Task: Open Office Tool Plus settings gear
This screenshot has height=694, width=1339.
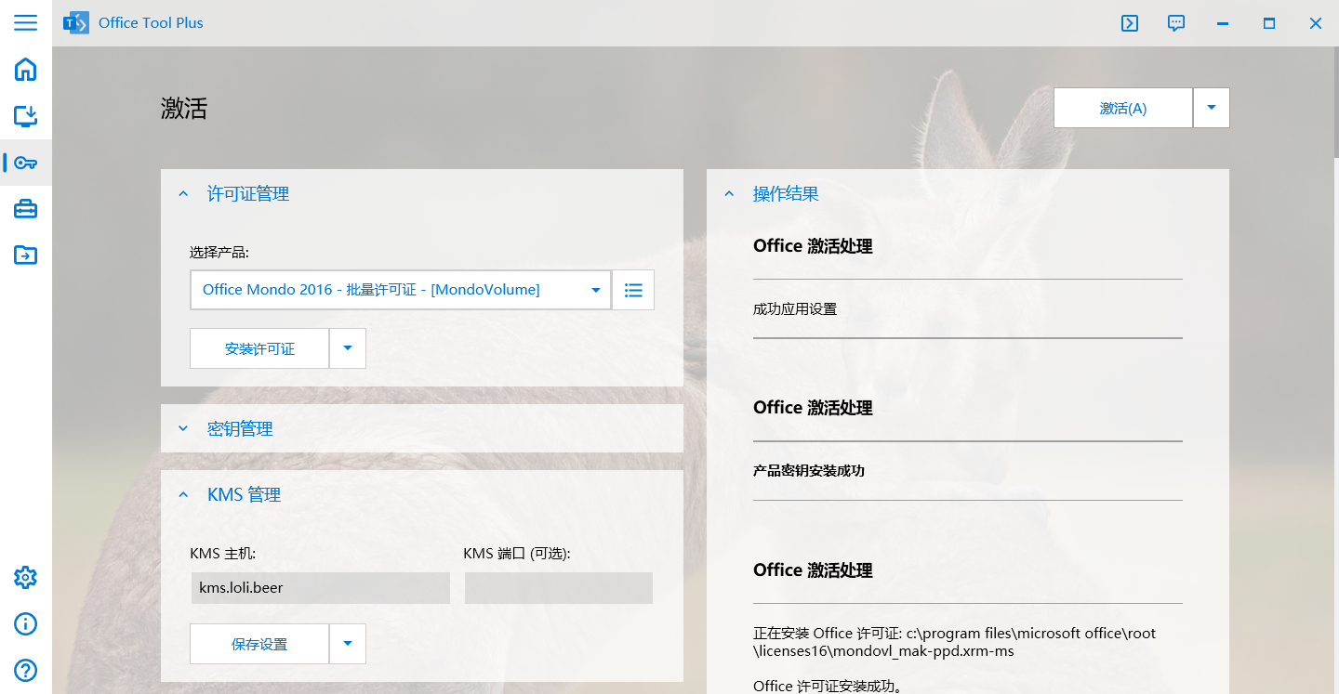Action: click(x=25, y=577)
